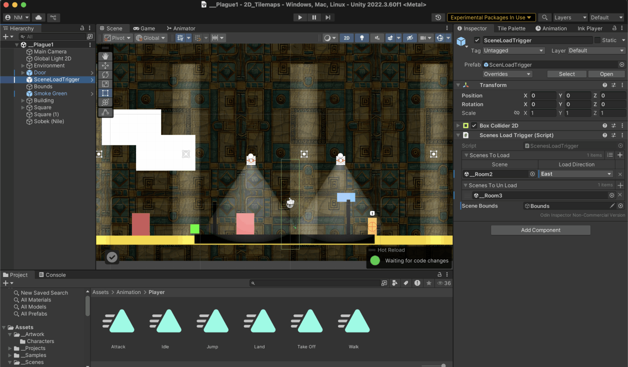This screenshot has height=367, width=628.
Task: Open the global Search magnifier
Action: click(x=544, y=17)
